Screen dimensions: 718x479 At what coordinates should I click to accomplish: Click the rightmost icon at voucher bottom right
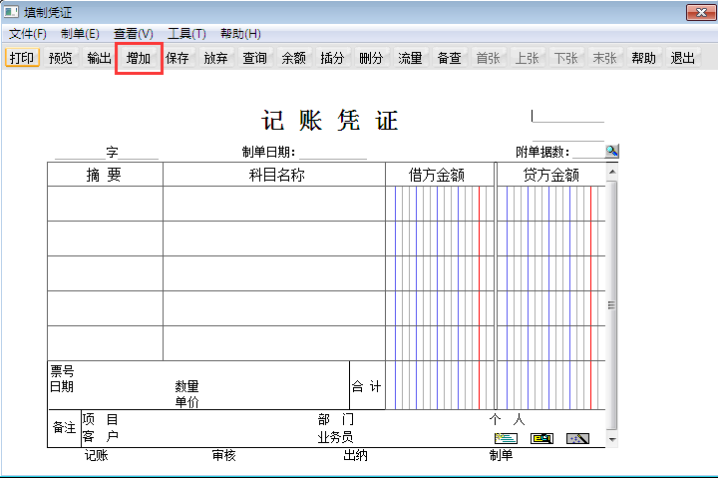tap(577, 438)
